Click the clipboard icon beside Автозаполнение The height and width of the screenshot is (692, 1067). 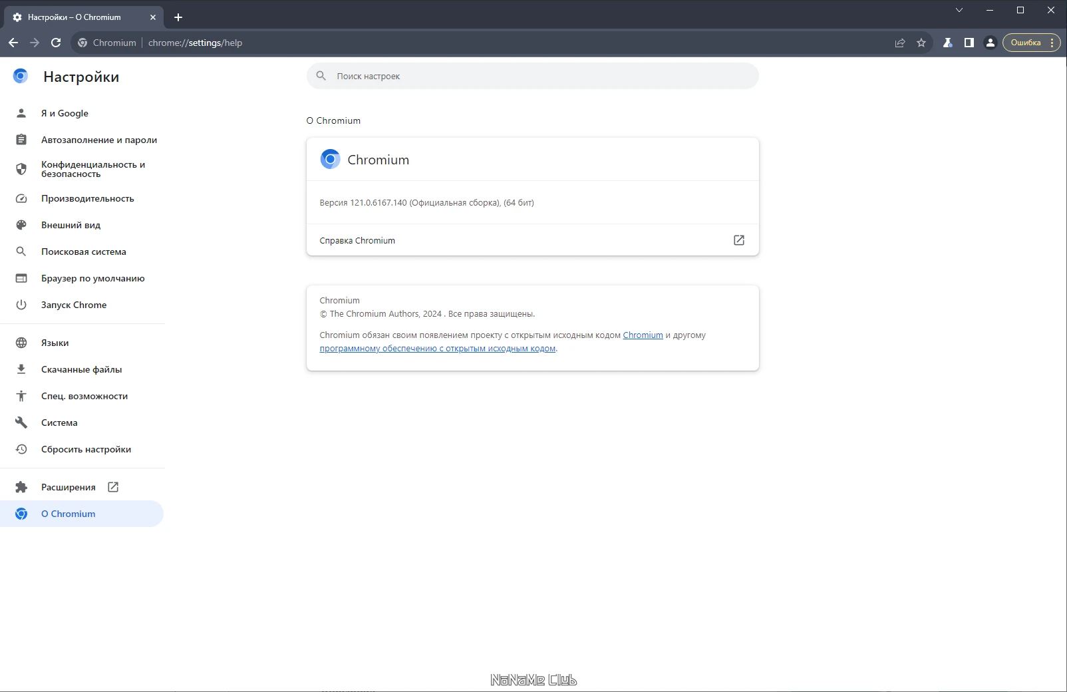(21, 140)
